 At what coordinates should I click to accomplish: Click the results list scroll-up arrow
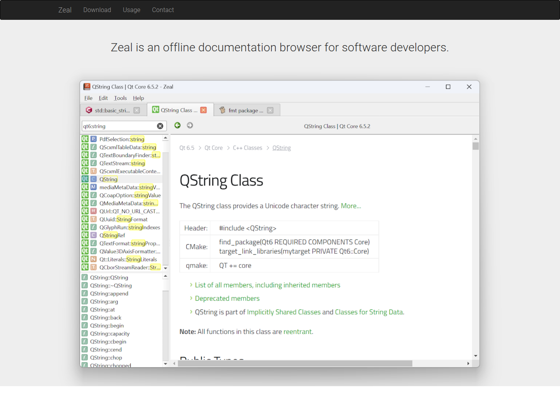coord(166,138)
